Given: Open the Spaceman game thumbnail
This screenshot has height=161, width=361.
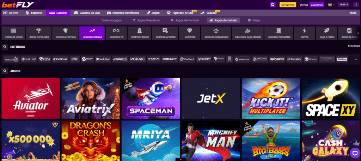Looking at the screenshot, I should pos(151,98).
